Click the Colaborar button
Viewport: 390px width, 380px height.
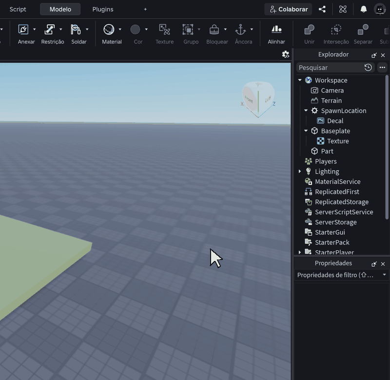(288, 9)
